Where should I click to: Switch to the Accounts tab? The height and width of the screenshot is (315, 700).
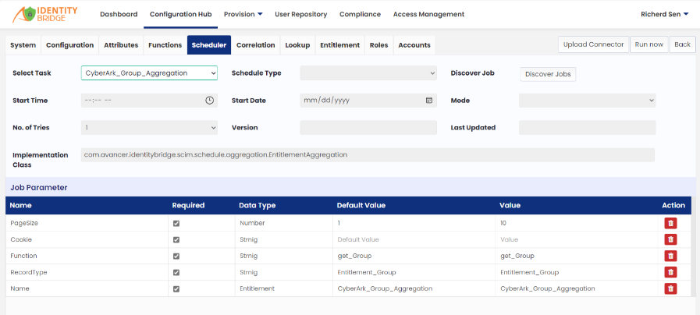(x=414, y=45)
